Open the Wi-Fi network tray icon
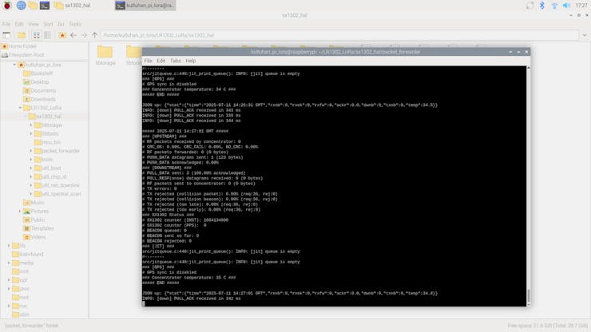The width and height of the screenshot is (591, 332). click(x=554, y=6)
